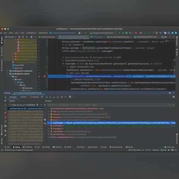Collapse all icon in Project panel header

[x=26, y=37]
